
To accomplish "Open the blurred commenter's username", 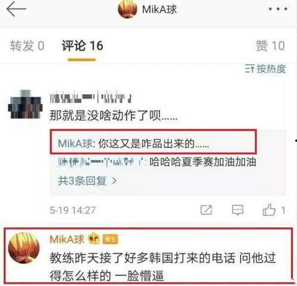I will click(90, 97).
